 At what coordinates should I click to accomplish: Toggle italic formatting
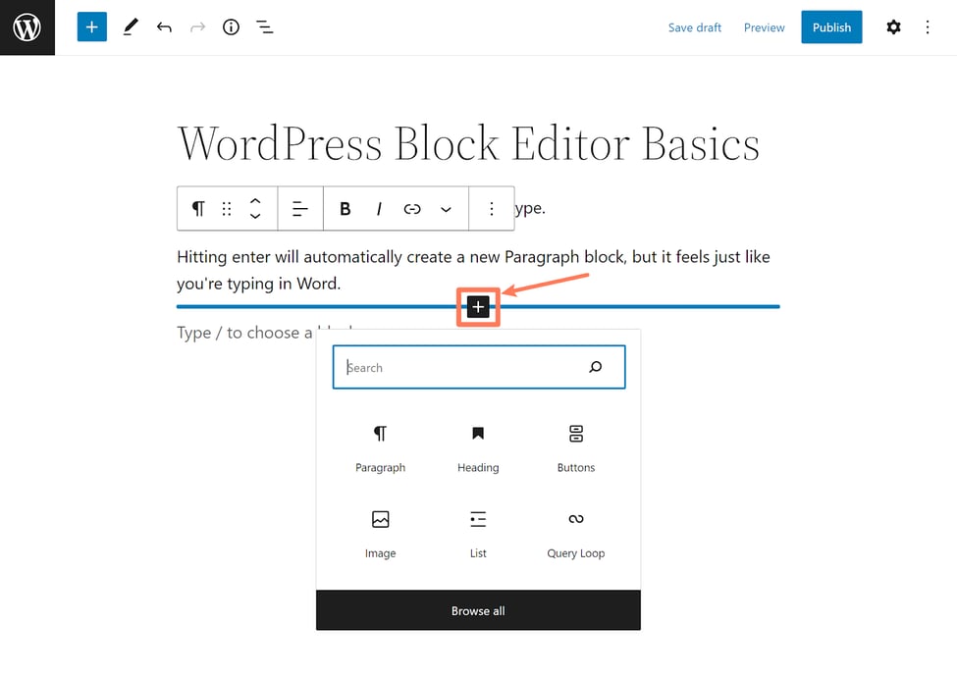[x=379, y=209]
